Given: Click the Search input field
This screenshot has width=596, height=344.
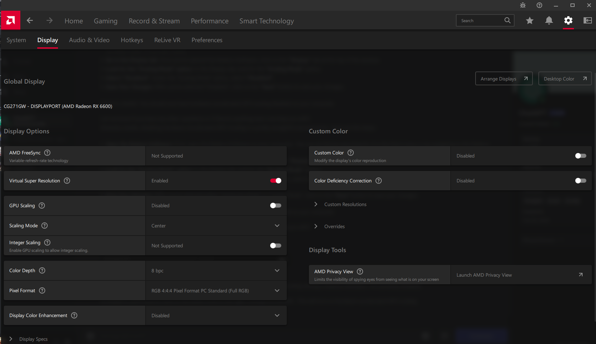Looking at the screenshot, I should tap(481, 21).
